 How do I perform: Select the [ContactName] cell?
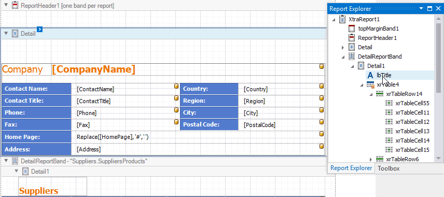click(126, 89)
